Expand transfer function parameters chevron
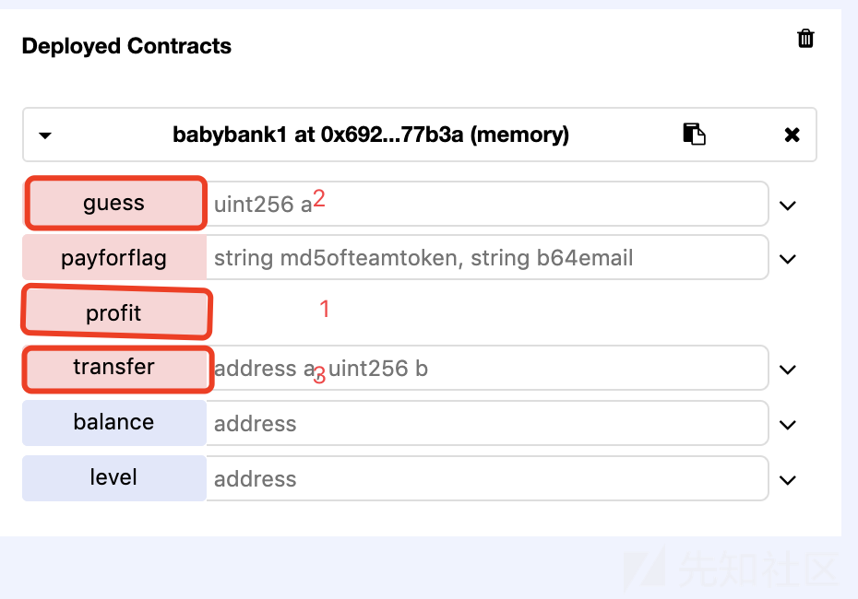Screen dimensions: 858x599 coord(787,370)
